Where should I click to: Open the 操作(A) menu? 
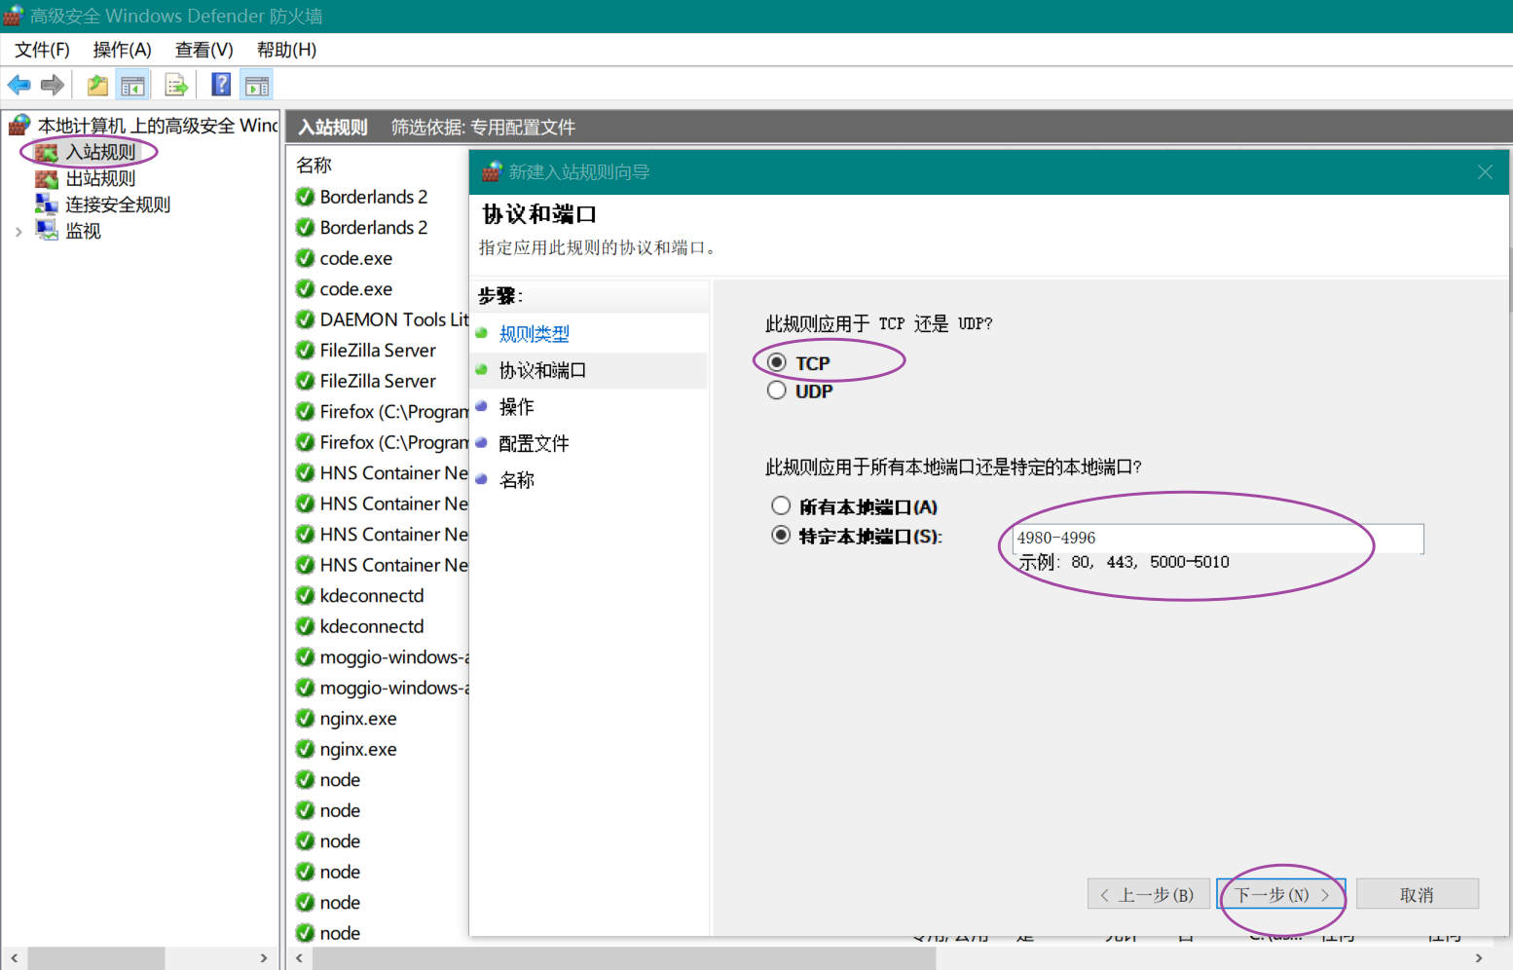122,50
